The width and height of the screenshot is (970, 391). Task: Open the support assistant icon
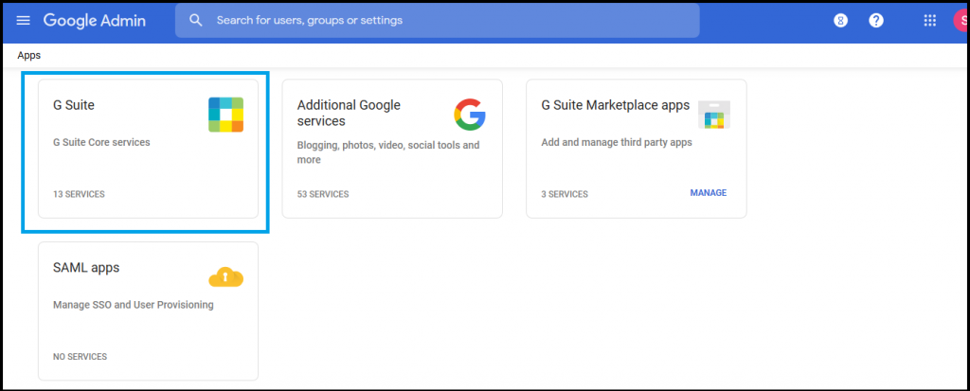click(x=840, y=21)
